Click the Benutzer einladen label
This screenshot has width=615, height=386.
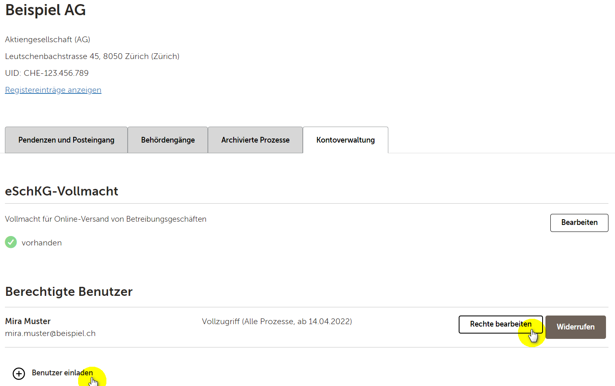coord(62,373)
